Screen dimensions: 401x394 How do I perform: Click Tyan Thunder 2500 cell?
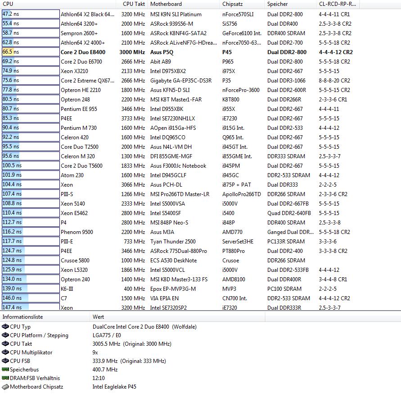point(173,242)
